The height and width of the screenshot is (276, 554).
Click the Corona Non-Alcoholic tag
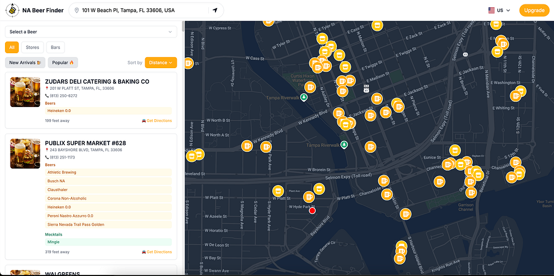point(109,198)
